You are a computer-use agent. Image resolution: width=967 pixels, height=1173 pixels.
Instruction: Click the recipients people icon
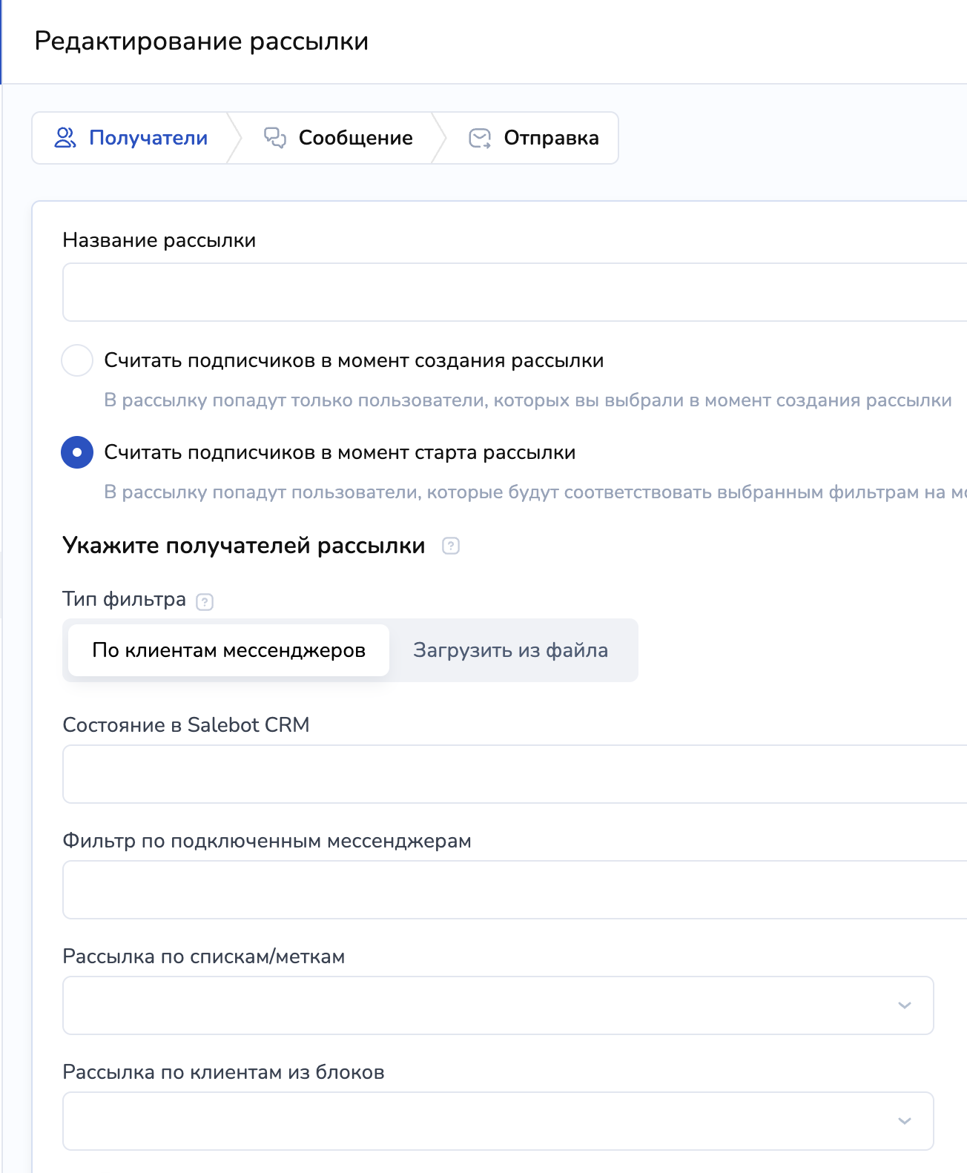pos(65,138)
